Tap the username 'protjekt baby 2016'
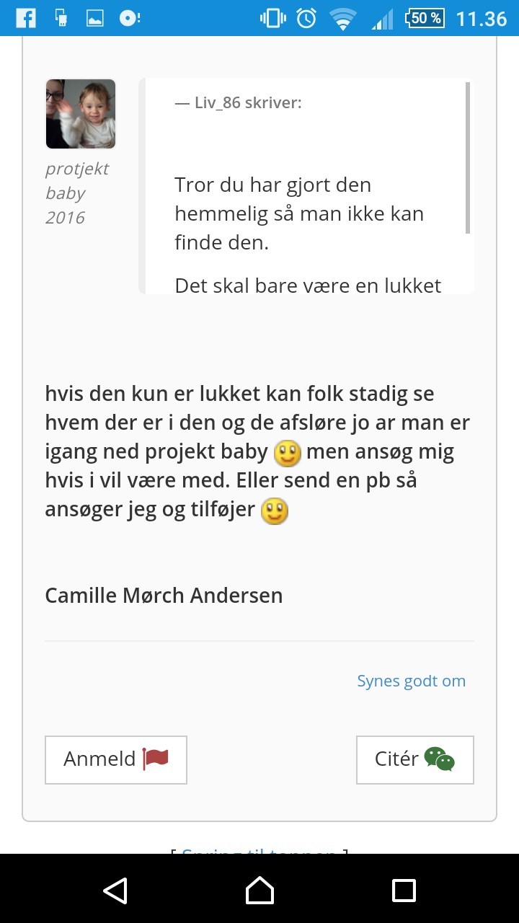Image resolution: width=519 pixels, height=923 pixels. [76, 193]
